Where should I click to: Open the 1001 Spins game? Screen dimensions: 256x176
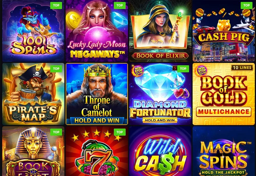point(33,31)
